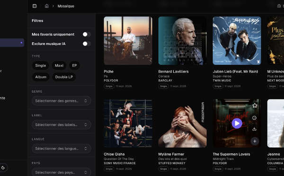Image resolution: width=284 pixels, height=176 pixels.
Task: Click the STUFFED MONKEY label text
Action: coord(172,163)
